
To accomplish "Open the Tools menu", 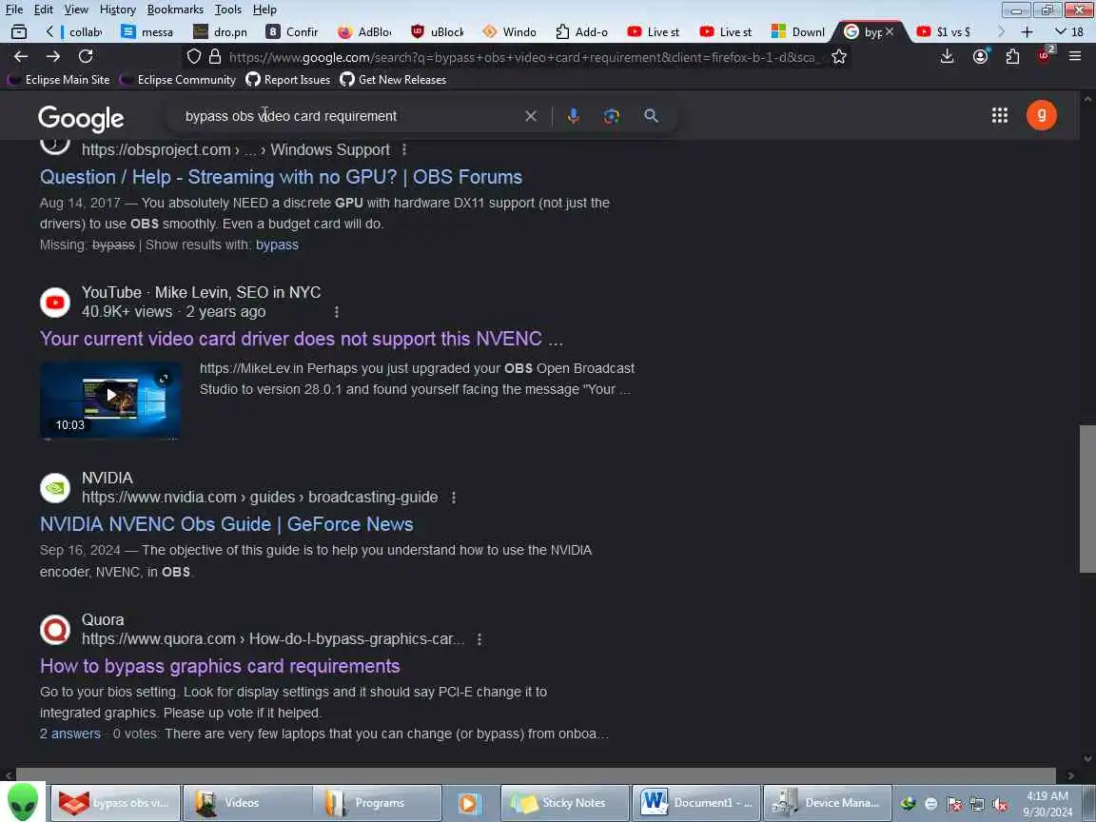I will (x=228, y=10).
